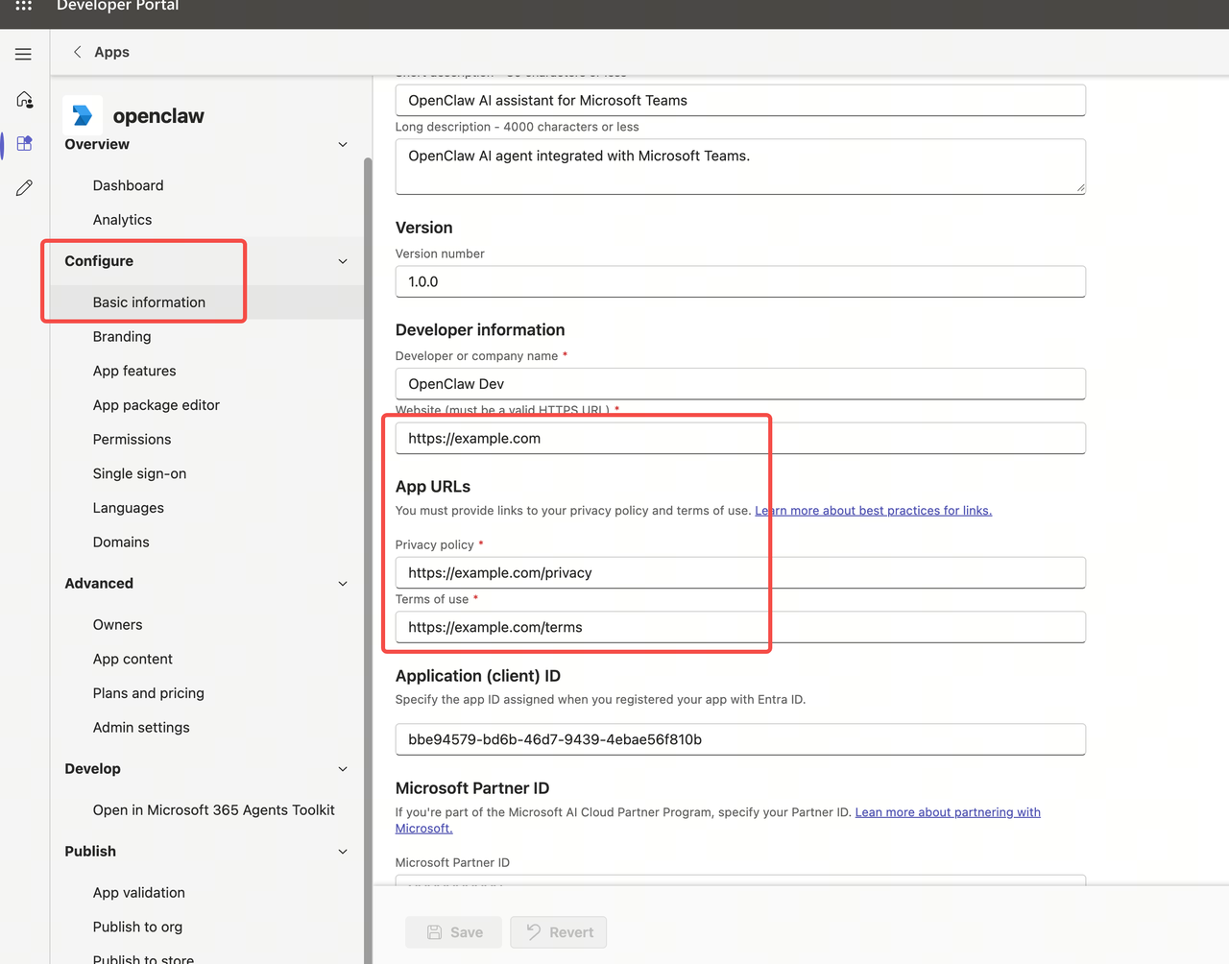Image resolution: width=1229 pixels, height=964 pixels.
Task: Click the Revert button
Action: pyautogui.click(x=559, y=932)
